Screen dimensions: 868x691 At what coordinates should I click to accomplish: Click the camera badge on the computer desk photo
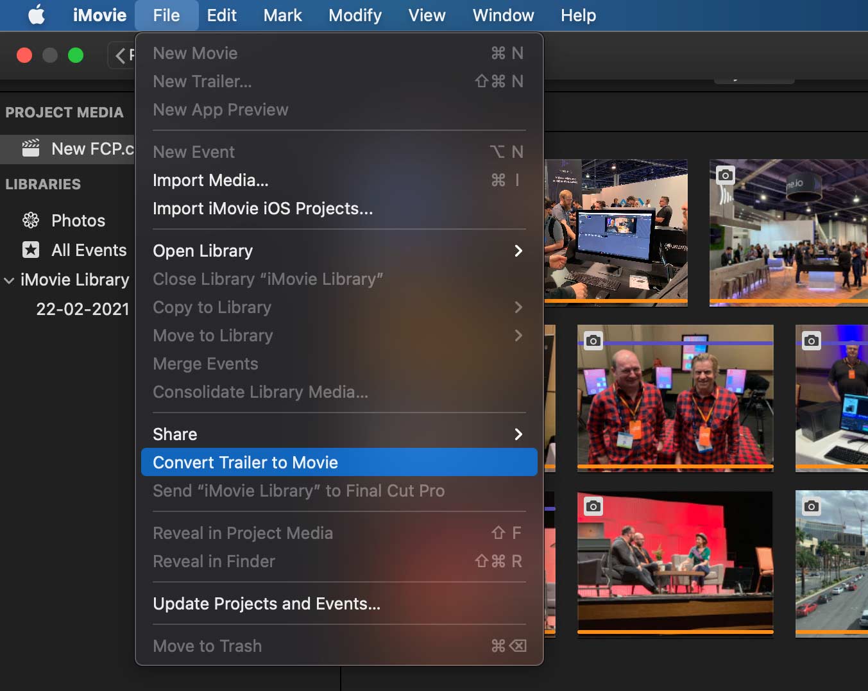tap(812, 341)
